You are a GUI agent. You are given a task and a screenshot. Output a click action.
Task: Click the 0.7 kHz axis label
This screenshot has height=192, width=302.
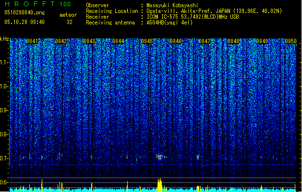pos(4,158)
